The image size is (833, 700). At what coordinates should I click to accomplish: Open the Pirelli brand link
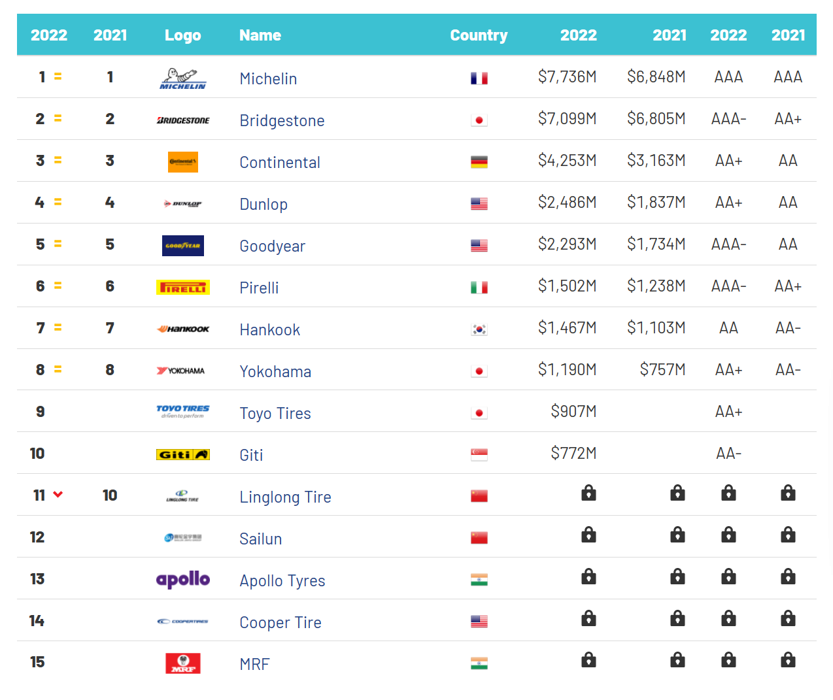(x=259, y=288)
